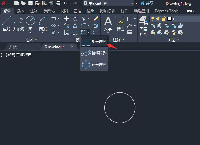
Task: Select the Dimension (标注) tool
Action: point(120,24)
